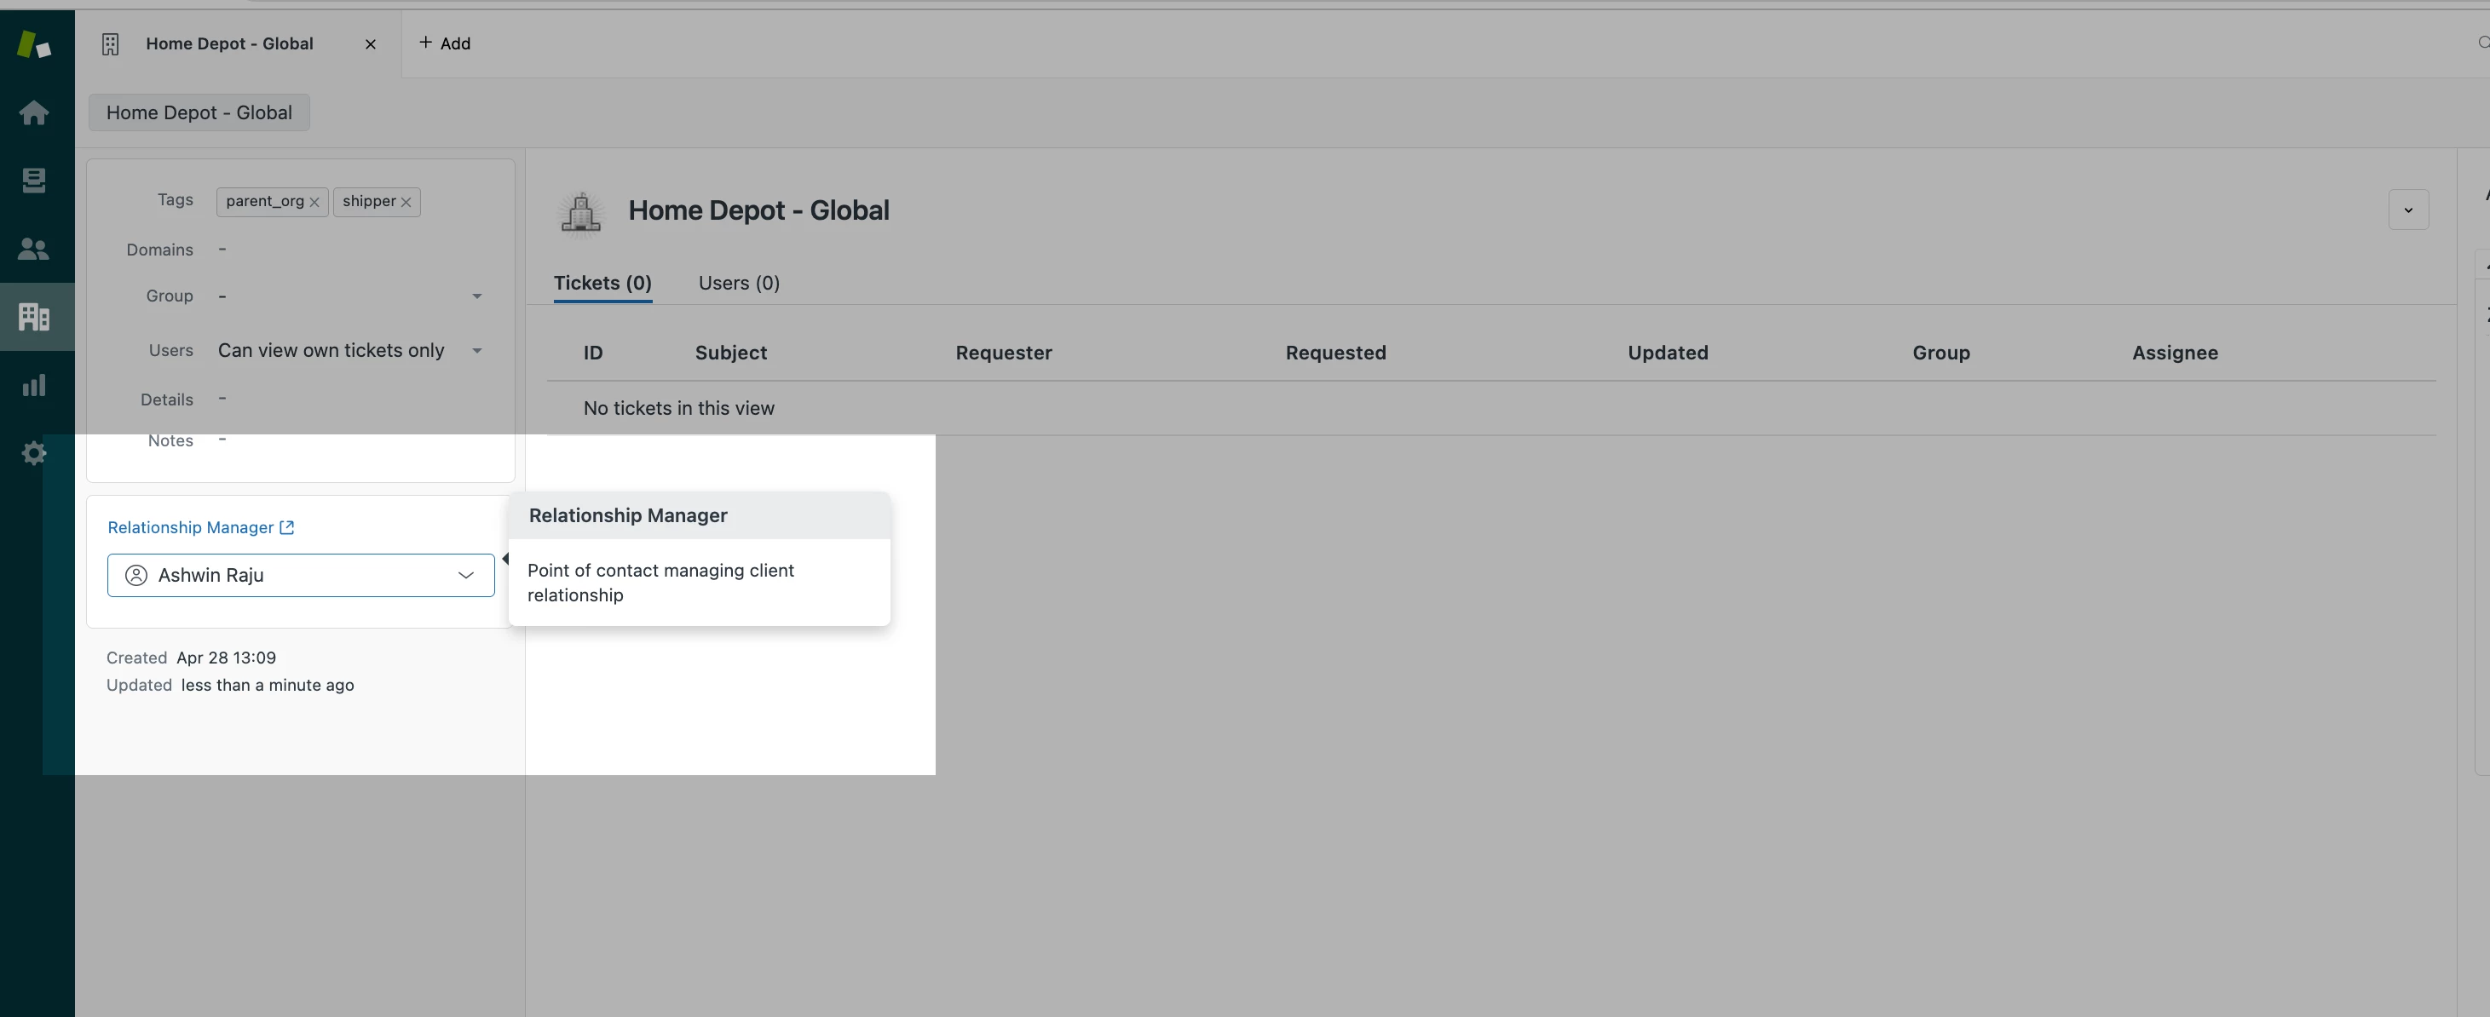Click the Zendesk logo icon
The image size is (2490, 1017).
click(34, 44)
